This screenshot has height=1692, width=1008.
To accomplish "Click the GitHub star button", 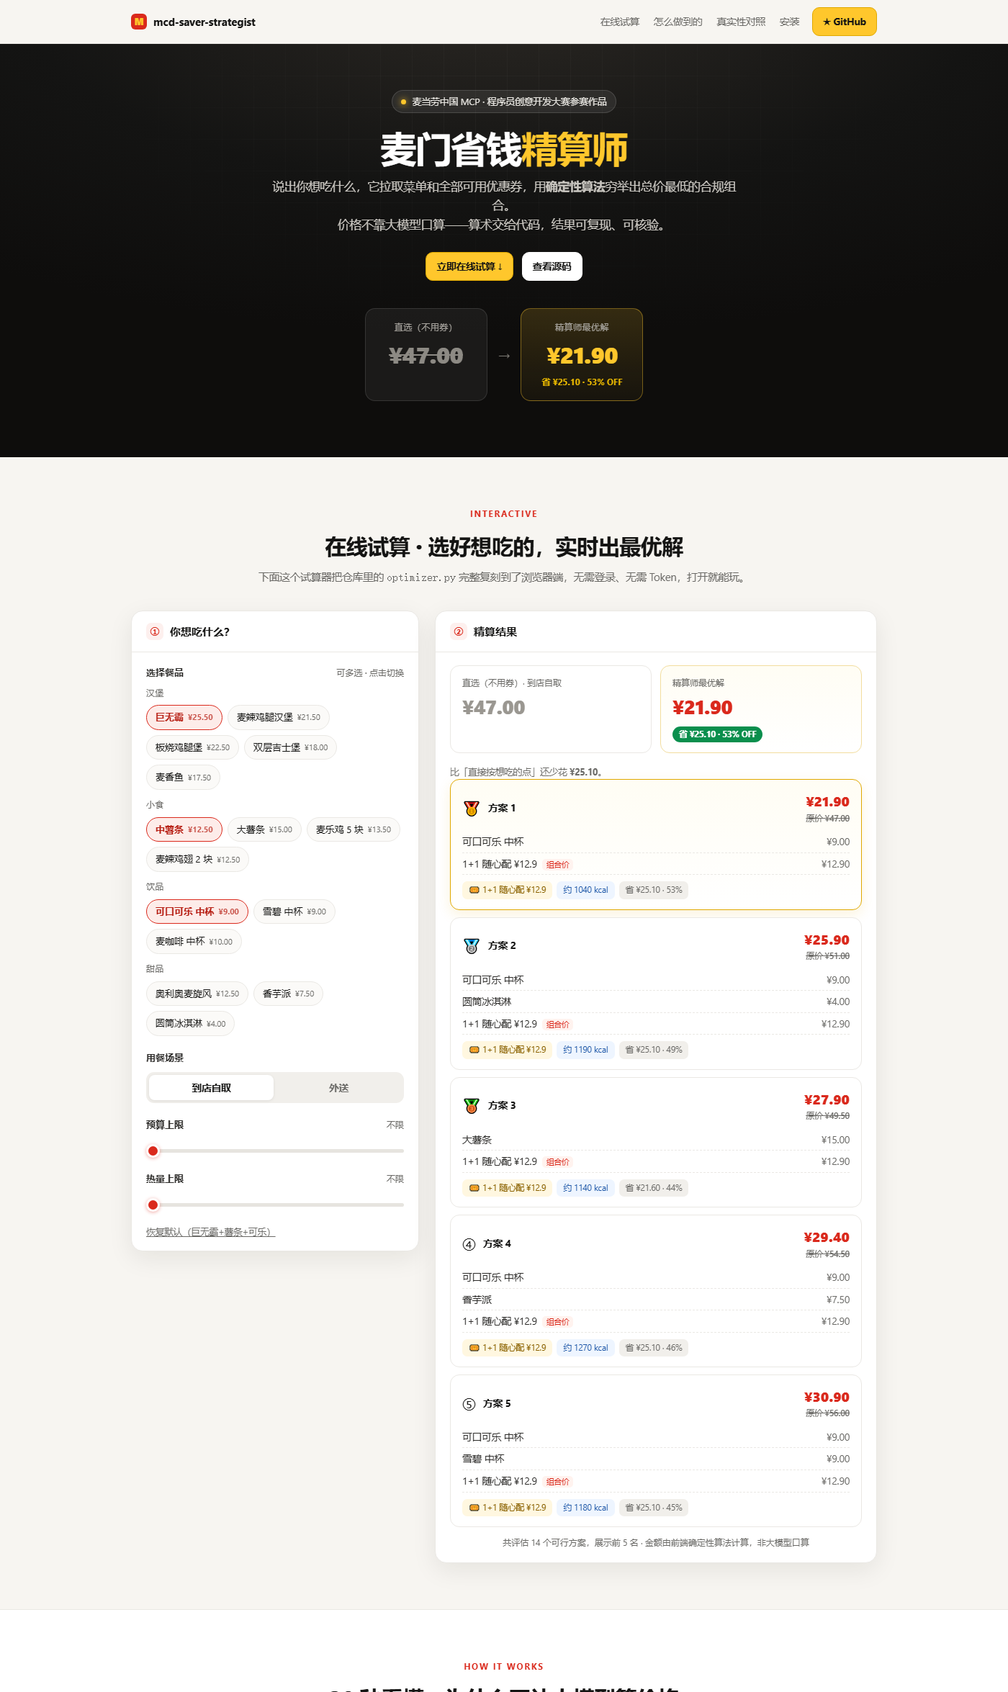I will (x=844, y=22).
